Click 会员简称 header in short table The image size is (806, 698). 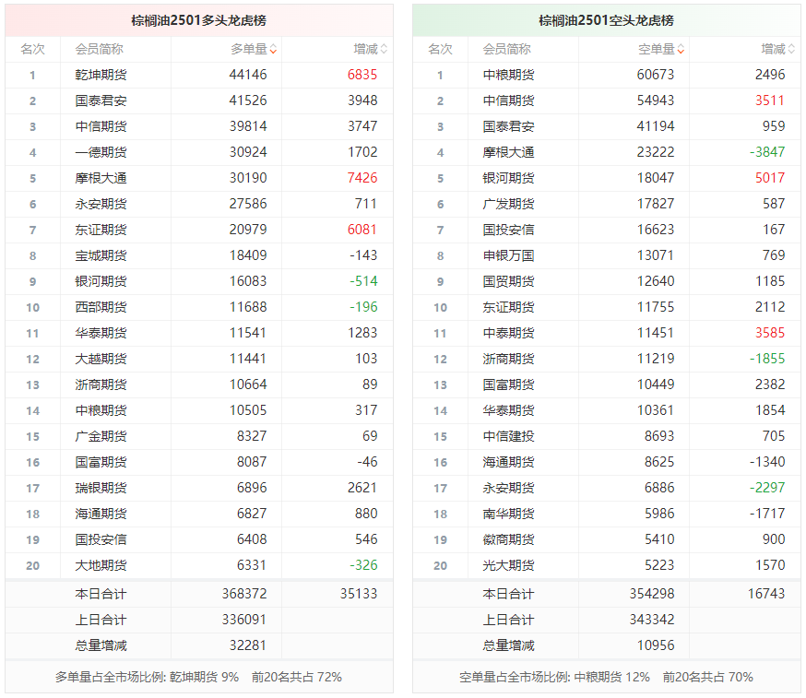(507, 50)
